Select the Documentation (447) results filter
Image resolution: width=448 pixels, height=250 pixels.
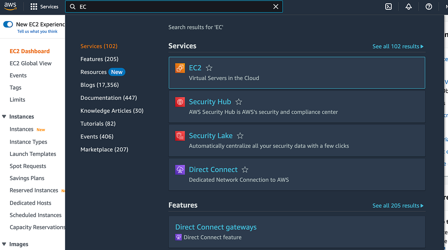[x=109, y=98]
